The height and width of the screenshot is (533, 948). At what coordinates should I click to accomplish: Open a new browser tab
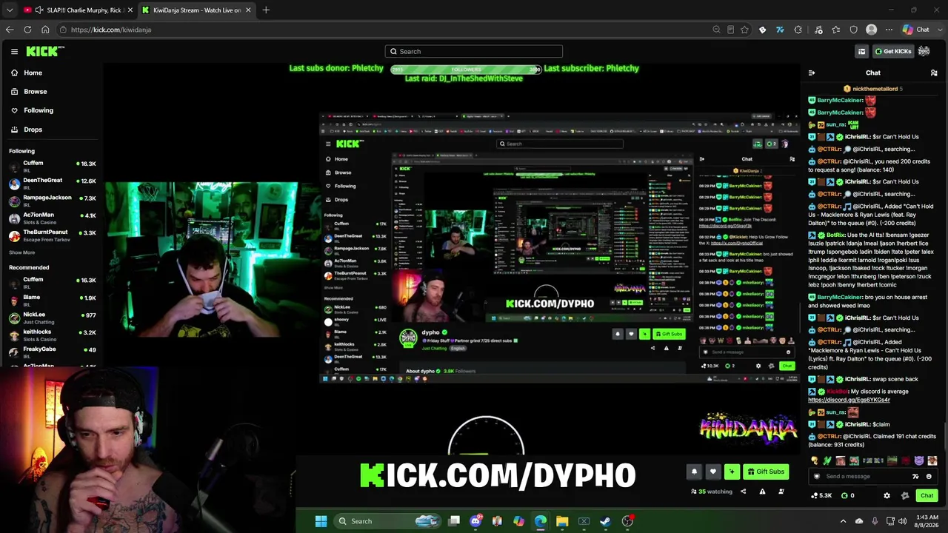pos(266,10)
